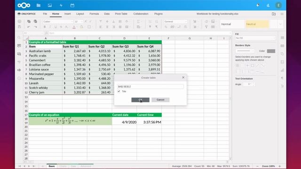Open Nextcloud Photos app icon
The height and width of the screenshot is (169, 301).
click(50, 5)
